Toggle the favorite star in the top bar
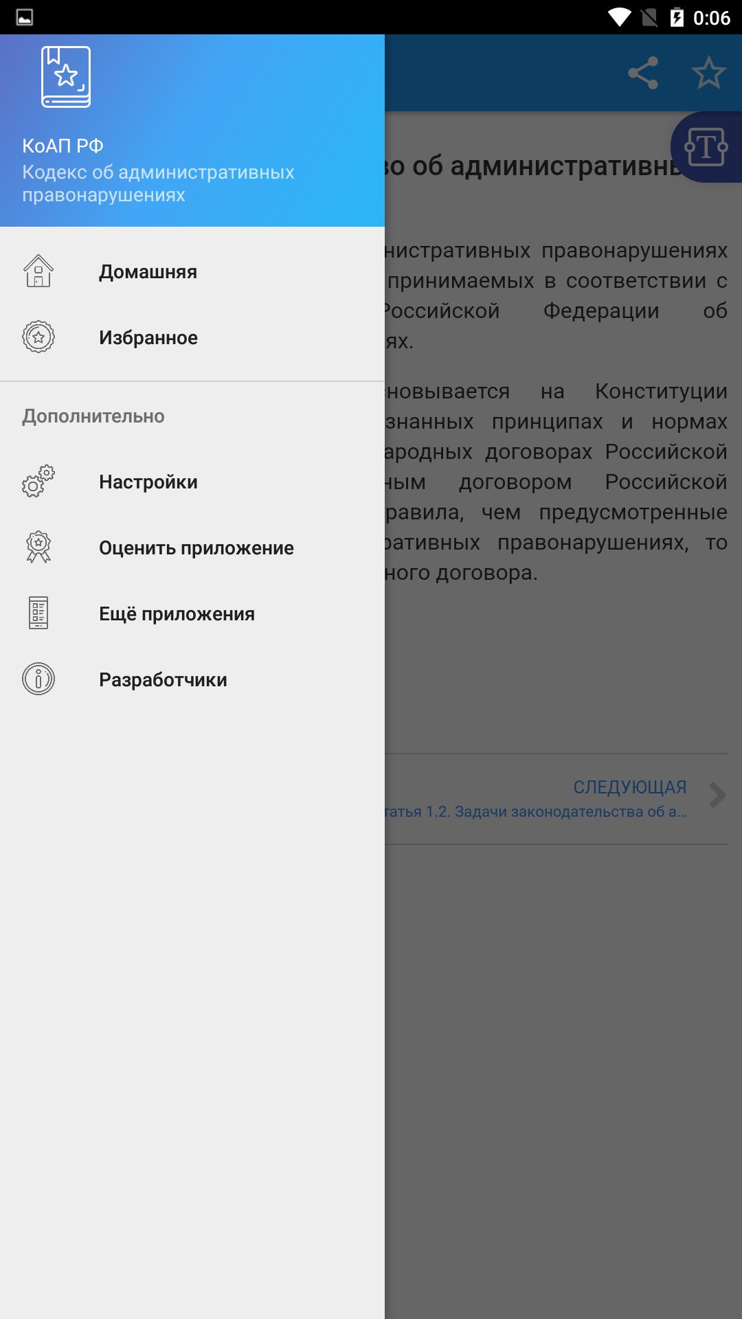Screen dimensions: 742x1319 click(709, 73)
